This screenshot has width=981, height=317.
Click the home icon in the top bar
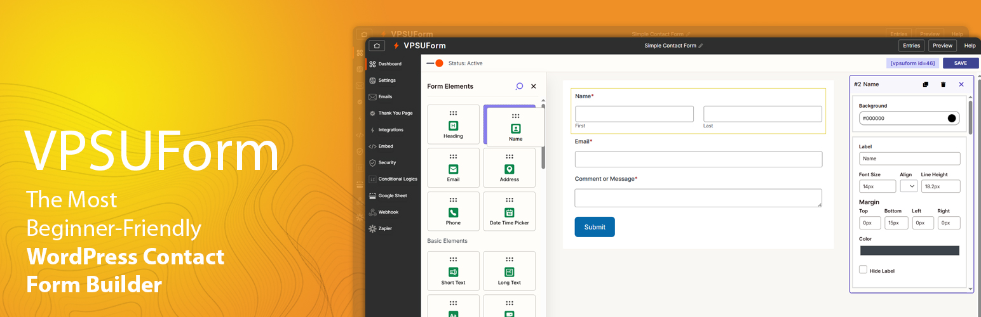[377, 46]
